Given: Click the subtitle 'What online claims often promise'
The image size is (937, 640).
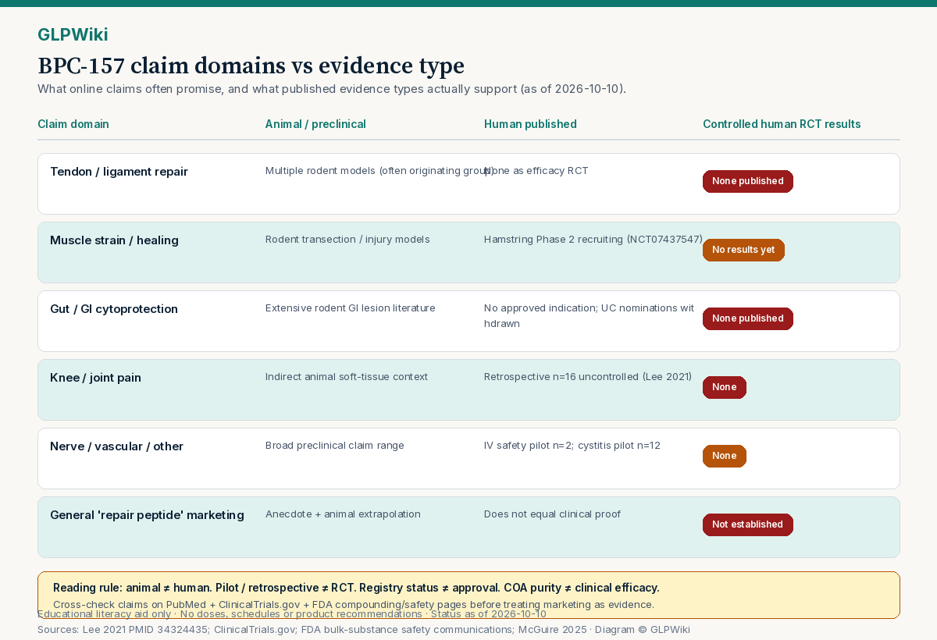Looking at the screenshot, I should pyautogui.click(x=332, y=89).
